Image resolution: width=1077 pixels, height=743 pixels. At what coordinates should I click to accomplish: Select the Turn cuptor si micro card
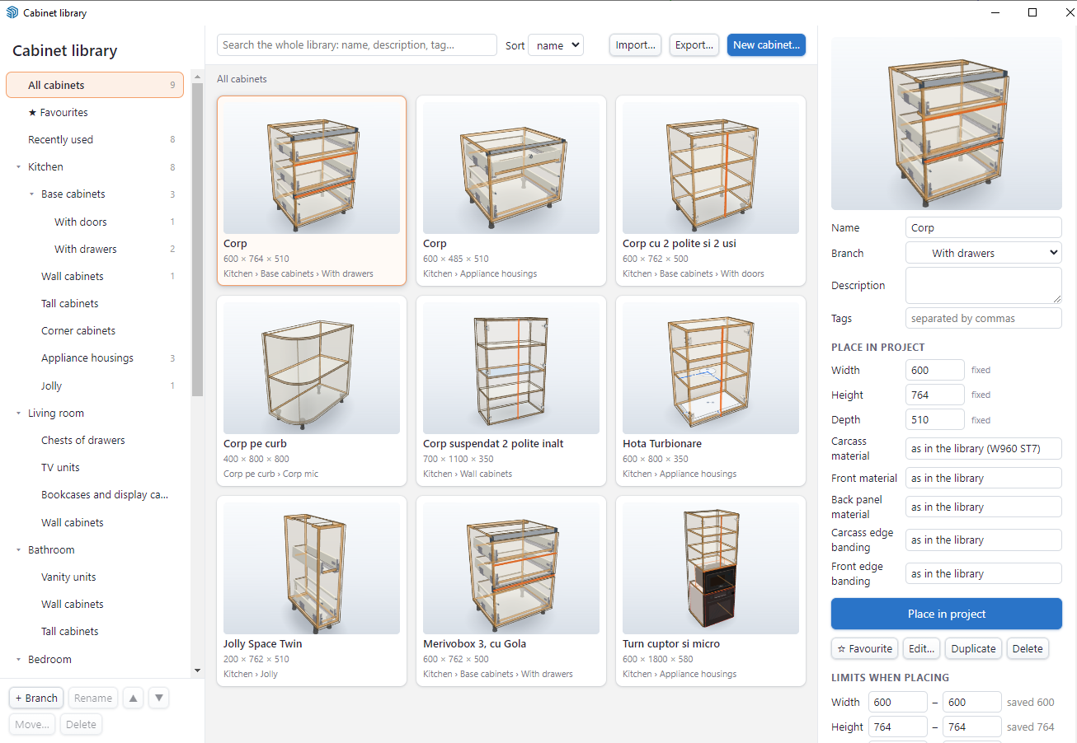pyautogui.click(x=711, y=591)
